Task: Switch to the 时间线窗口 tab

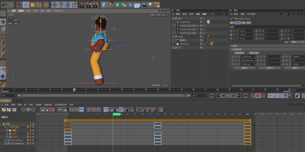Action: tap(6, 101)
